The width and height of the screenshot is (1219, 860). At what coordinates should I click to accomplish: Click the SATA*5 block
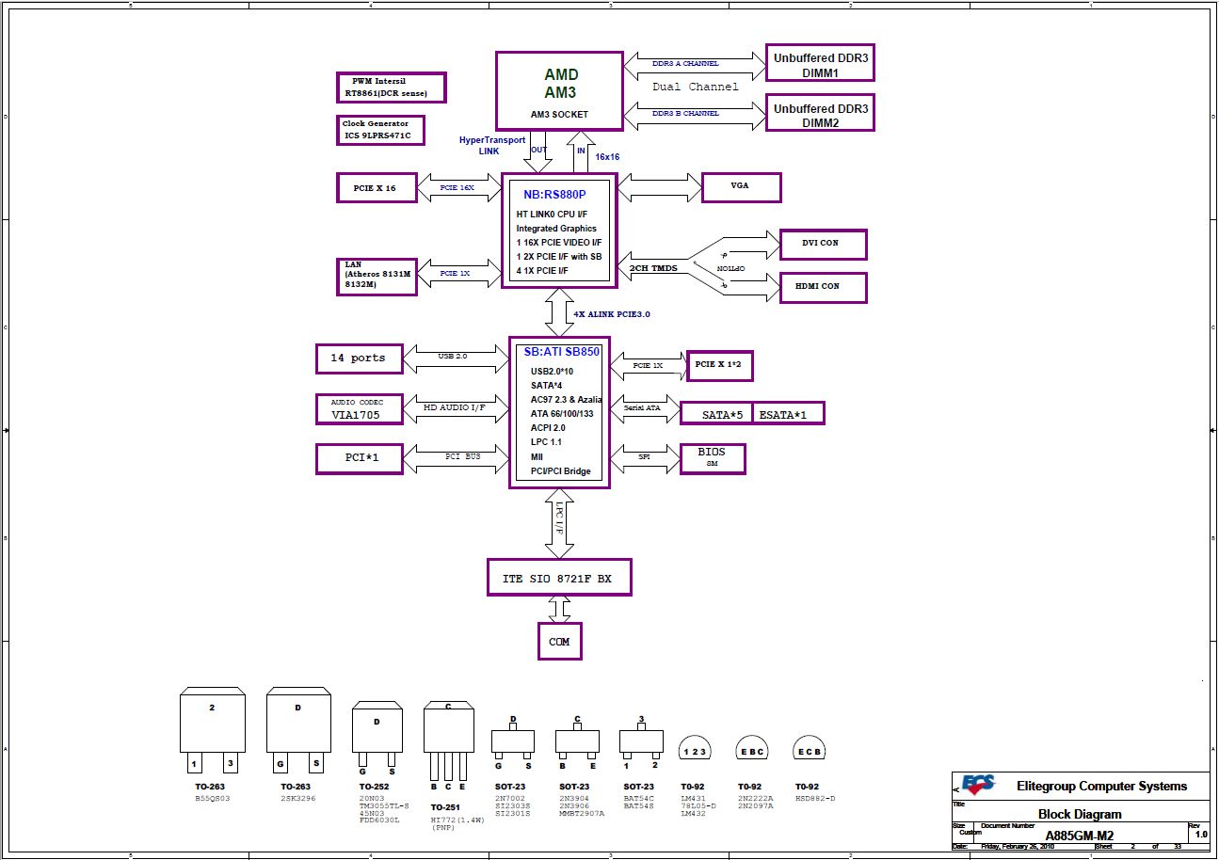(716, 413)
